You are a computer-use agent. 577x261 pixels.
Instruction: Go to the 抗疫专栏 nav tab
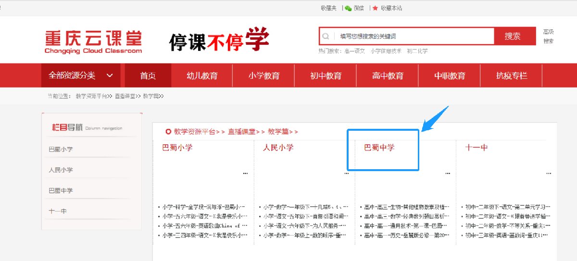[x=512, y=76]
